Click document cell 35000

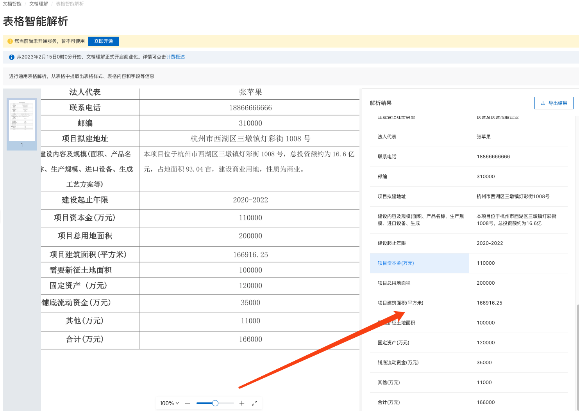click(250, 303)
